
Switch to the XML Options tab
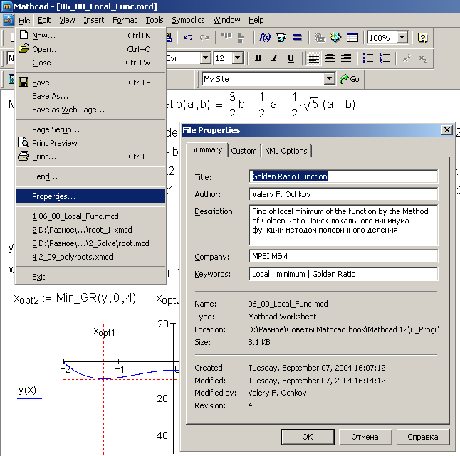pyautogui.click(x=286, y=151)
